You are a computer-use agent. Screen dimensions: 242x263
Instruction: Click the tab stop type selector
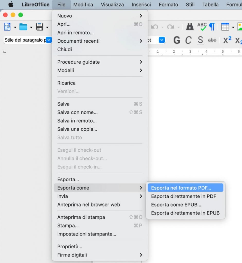point(5,52)
